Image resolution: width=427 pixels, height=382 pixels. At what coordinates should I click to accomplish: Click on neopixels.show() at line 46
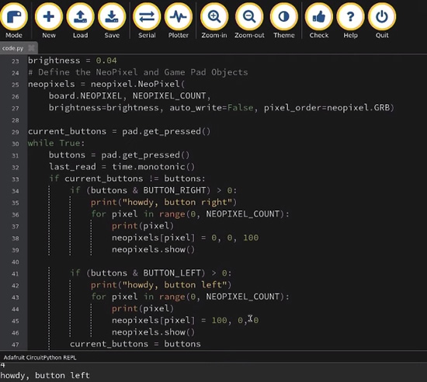pos(153,332)
